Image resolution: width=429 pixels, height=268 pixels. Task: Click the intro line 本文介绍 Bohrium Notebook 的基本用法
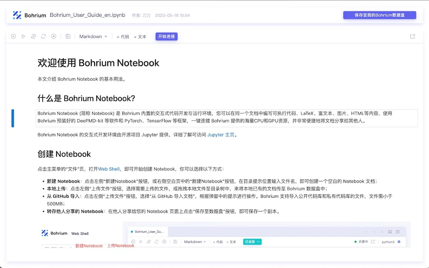(82, 79)
